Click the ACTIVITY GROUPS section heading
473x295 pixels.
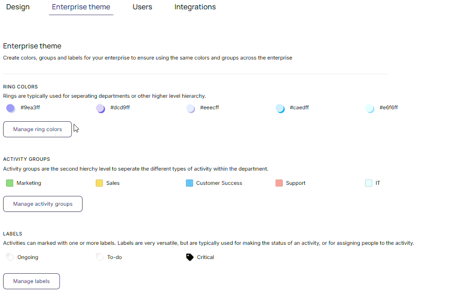tap(27, 159)
